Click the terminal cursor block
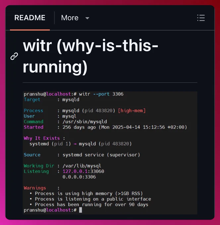Image resolution: width=220 pixels, height=225 pixels. [81, 210]
